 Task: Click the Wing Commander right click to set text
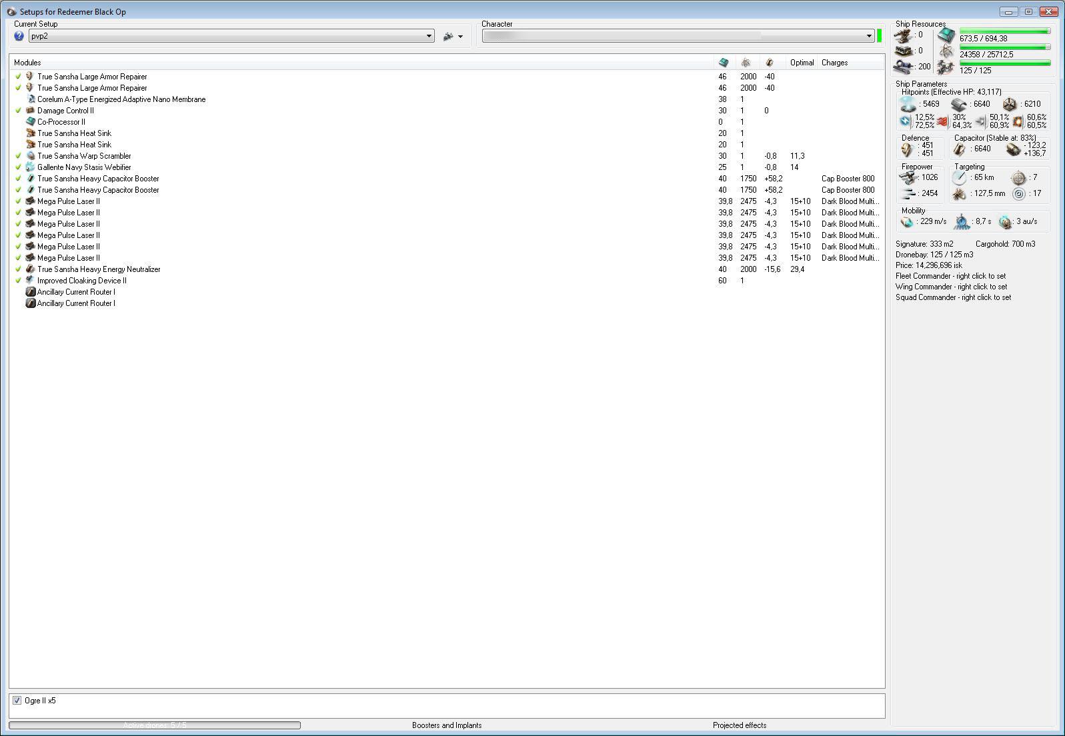(952, 287)
